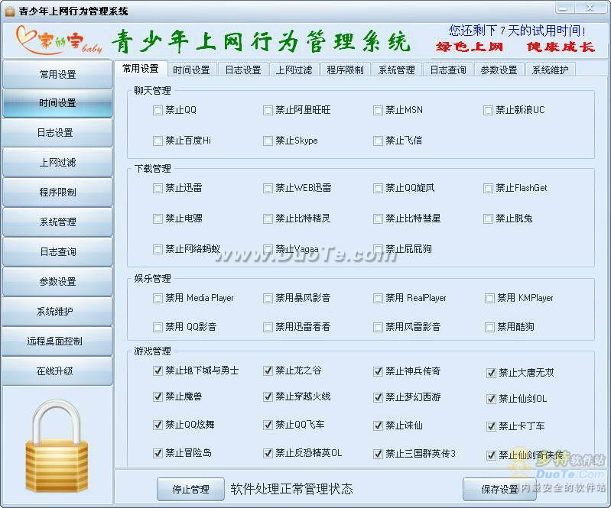This screenshot has width=611, height=508.
Task: Toggle 禁止梦幻西游 checkbox
Action: tap(378, 398)
